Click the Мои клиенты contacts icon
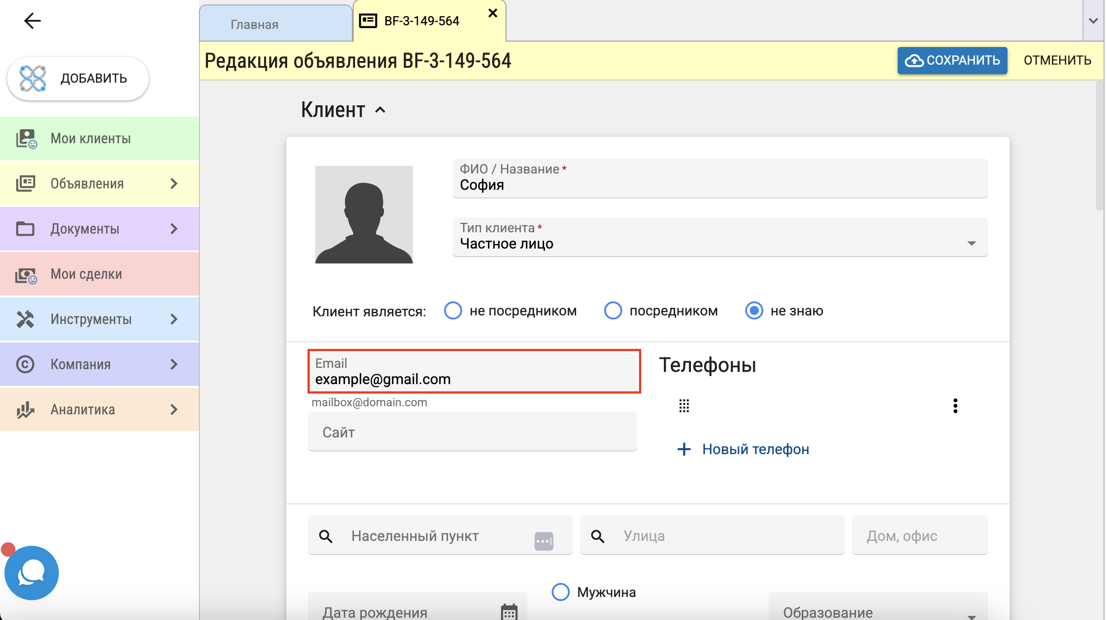 coord(26,139)
